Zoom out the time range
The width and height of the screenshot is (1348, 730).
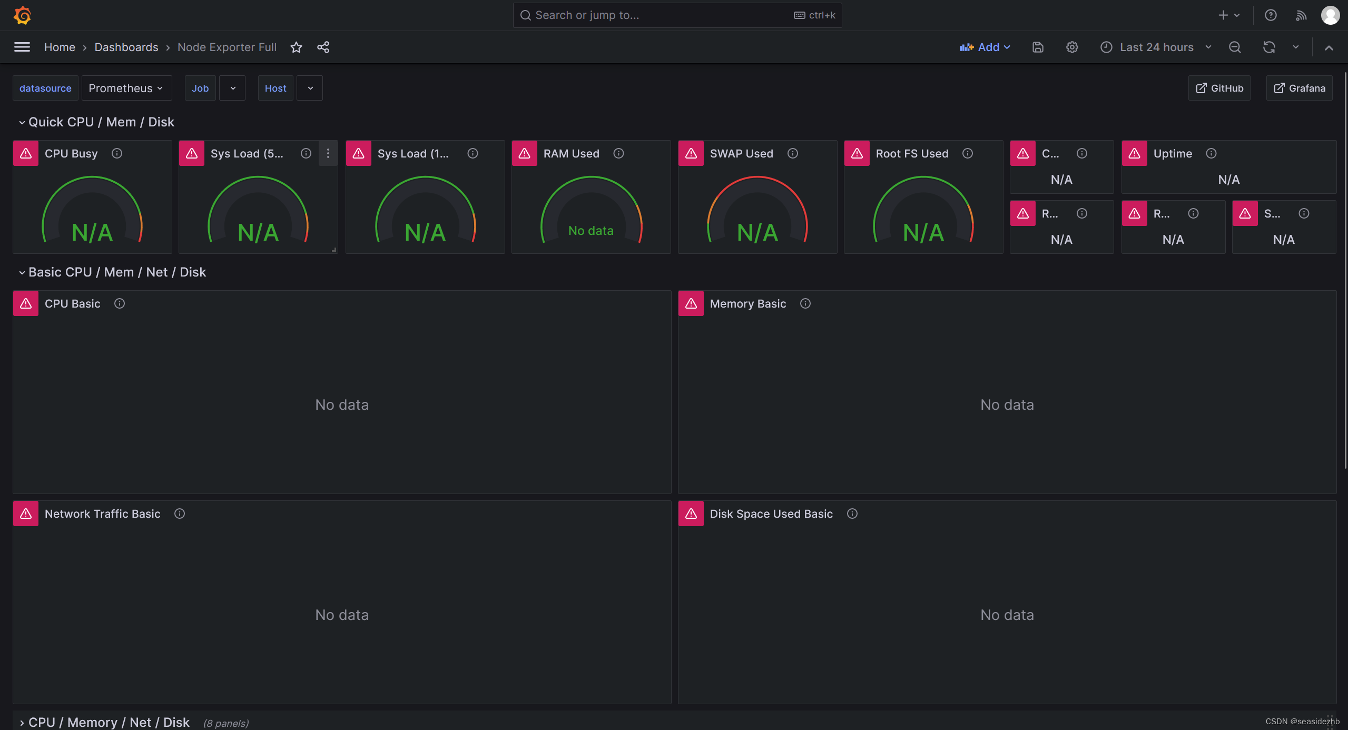pos(1235,47)
